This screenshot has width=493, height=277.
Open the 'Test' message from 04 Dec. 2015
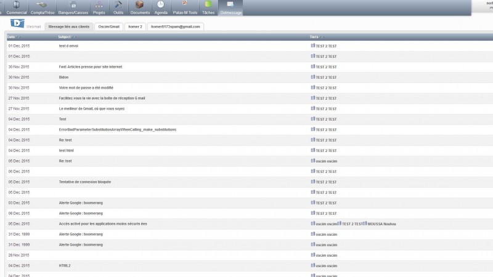63,119
